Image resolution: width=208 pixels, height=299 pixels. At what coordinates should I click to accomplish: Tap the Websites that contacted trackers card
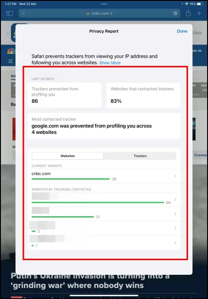click(144, 95)
